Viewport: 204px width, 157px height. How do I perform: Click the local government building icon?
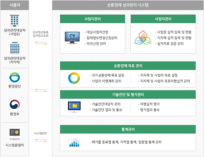(x=15, y=48)
